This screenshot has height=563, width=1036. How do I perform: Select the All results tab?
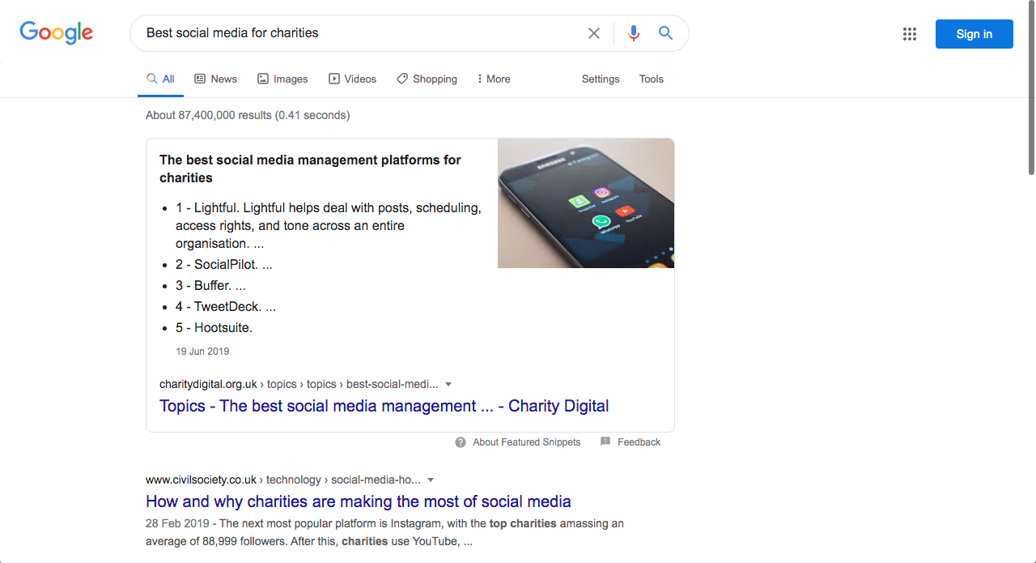click(x=160, y=79)
